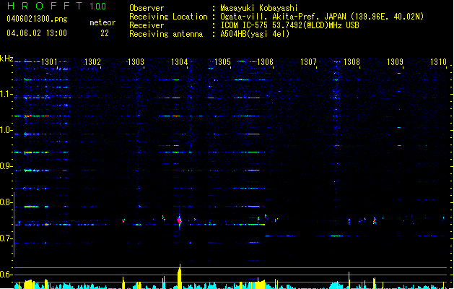Click the Receiver field label

(147, 25)
